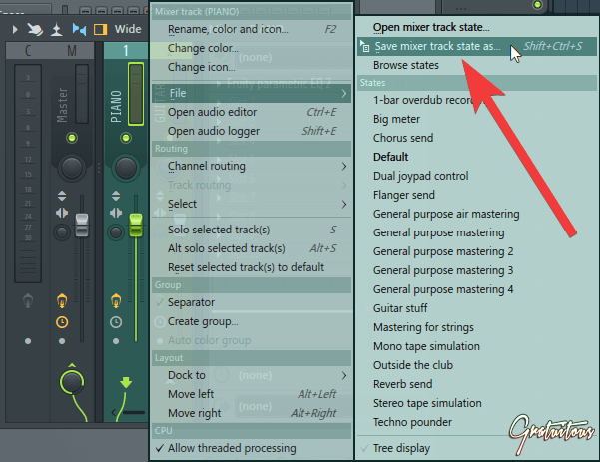The width and height of the screenshot is (600, 462).
Task: Select General purpose air mastering state
Action: point(477,214)
